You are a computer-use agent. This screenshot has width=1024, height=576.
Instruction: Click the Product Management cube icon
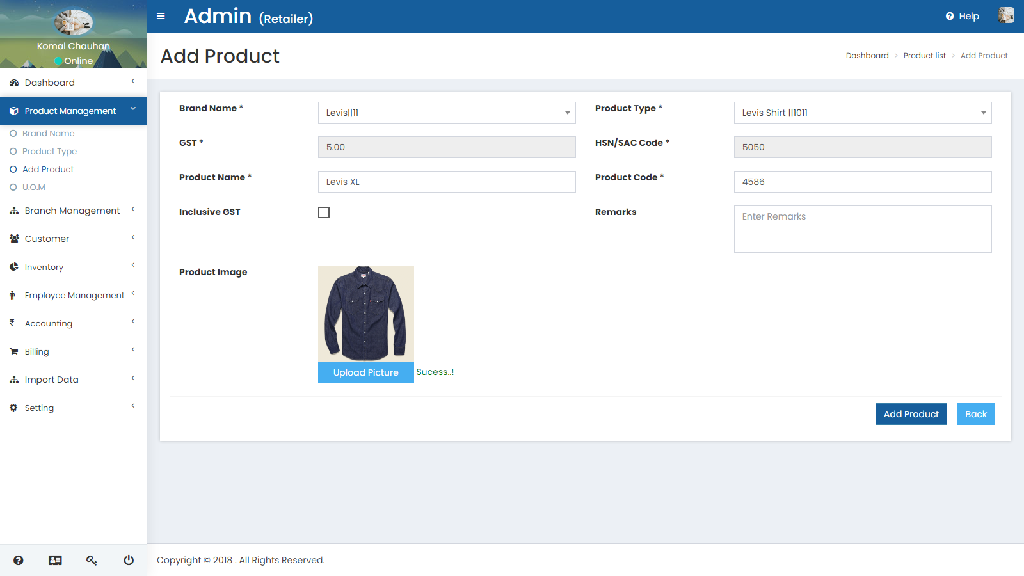tap(14, 111)
